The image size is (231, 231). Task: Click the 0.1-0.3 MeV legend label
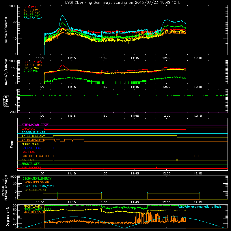click(33, 62)
